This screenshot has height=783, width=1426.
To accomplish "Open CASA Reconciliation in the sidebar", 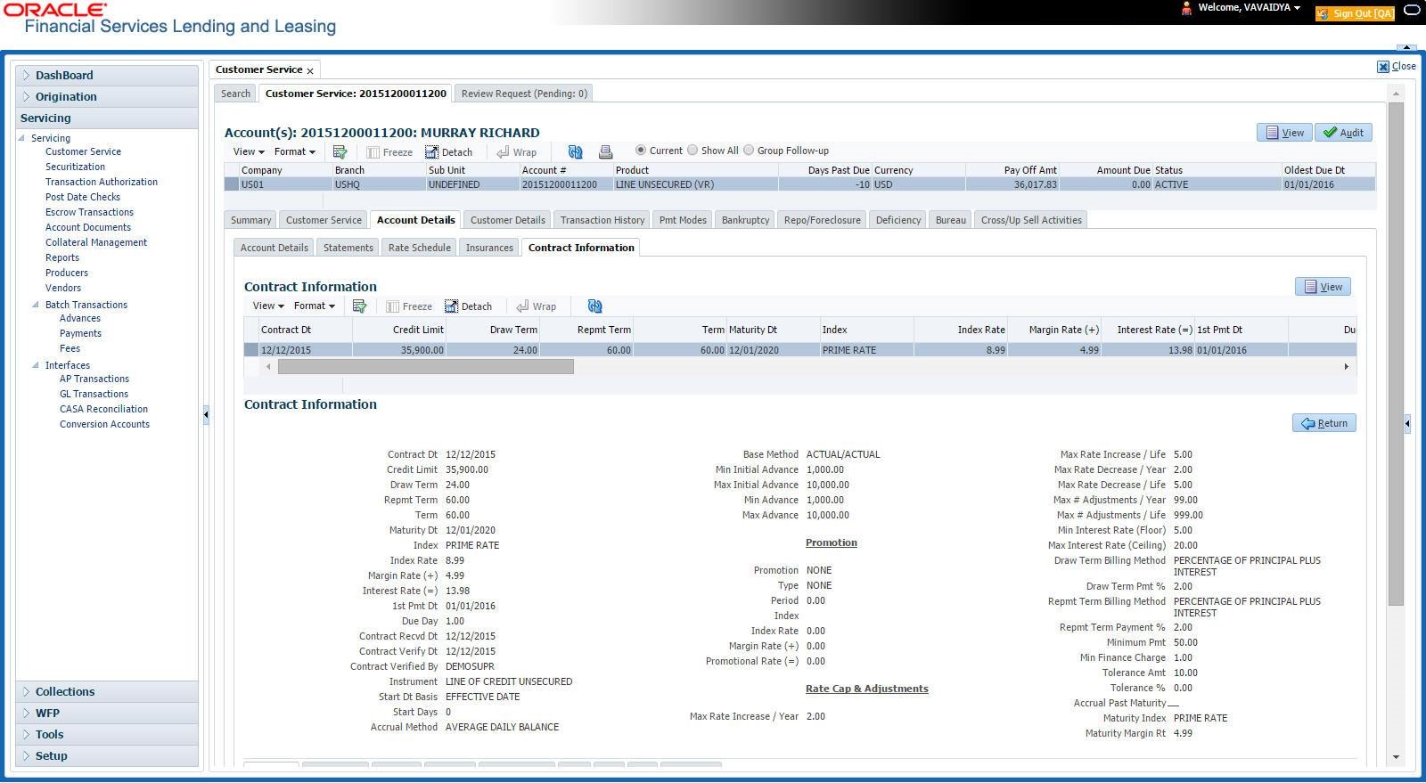I will tap(103, 409).
